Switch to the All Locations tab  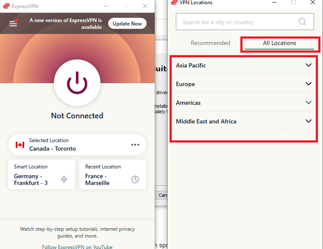(279, 43)
